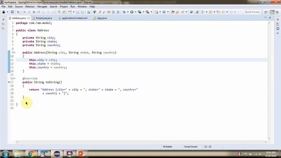The height and width of the screenshot is (158, 281).
Task: Open the New Java Class dropdown arrow
Action: [x=168, y=12]
